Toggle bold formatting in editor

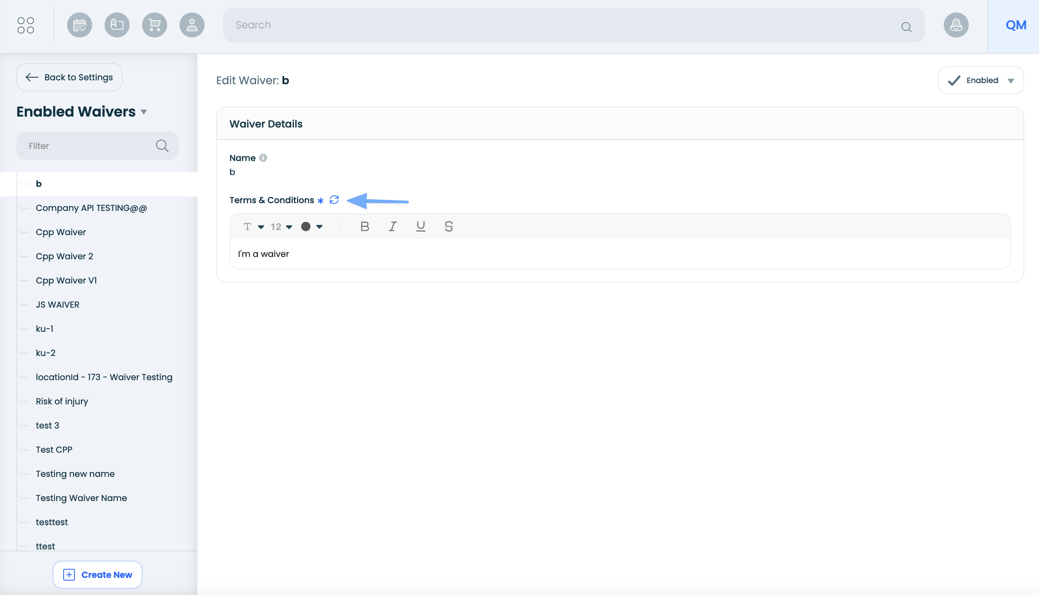pyautogui.click(x=365, y=227)
